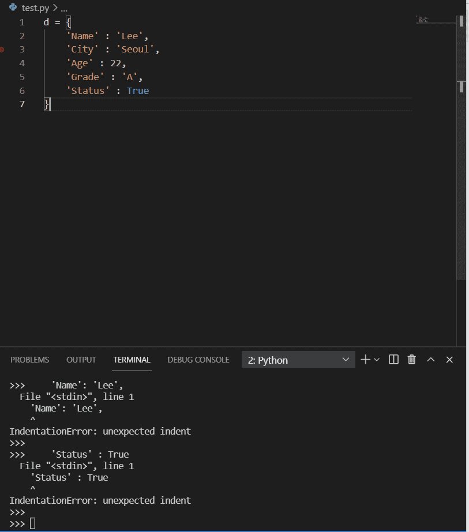Close the terminal panel with X
469x532 pixels.
click(x=450, y=360)
